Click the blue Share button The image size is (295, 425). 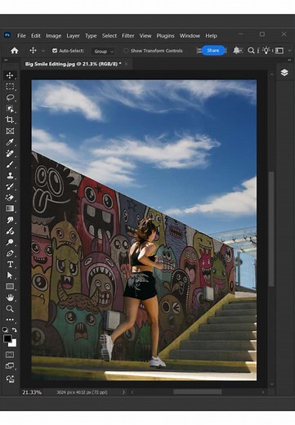[x=213, y=51]
